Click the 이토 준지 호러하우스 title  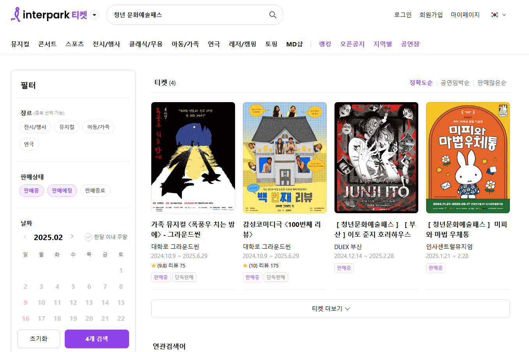[375, 230]
